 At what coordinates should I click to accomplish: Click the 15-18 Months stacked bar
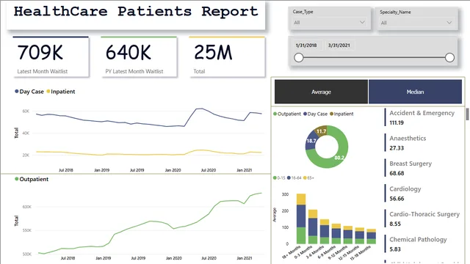pyautogui.click(x=372, y=236)
